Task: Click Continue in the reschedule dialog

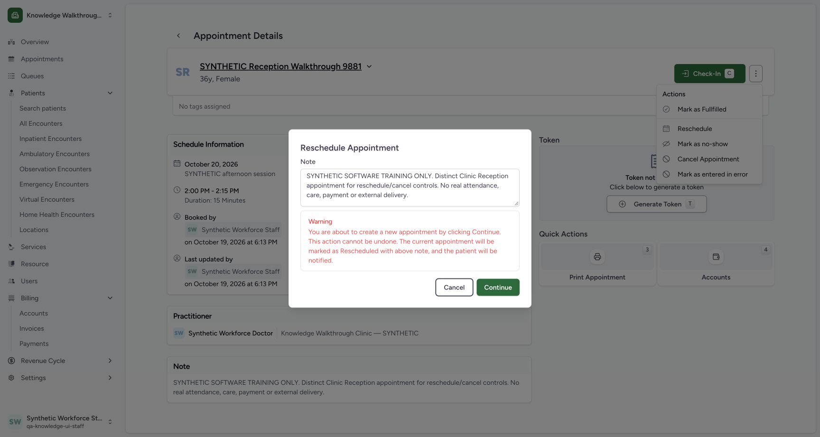Action: 498,287
